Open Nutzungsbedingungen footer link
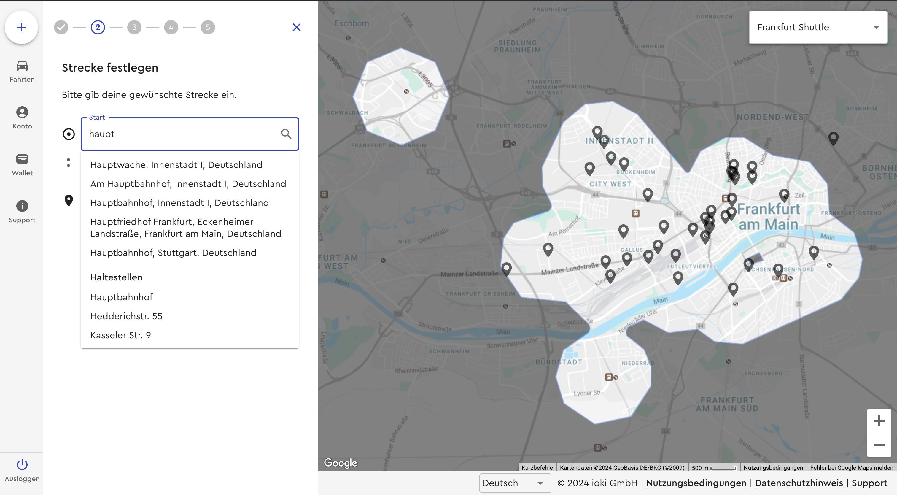 click(x=696, y=483)
